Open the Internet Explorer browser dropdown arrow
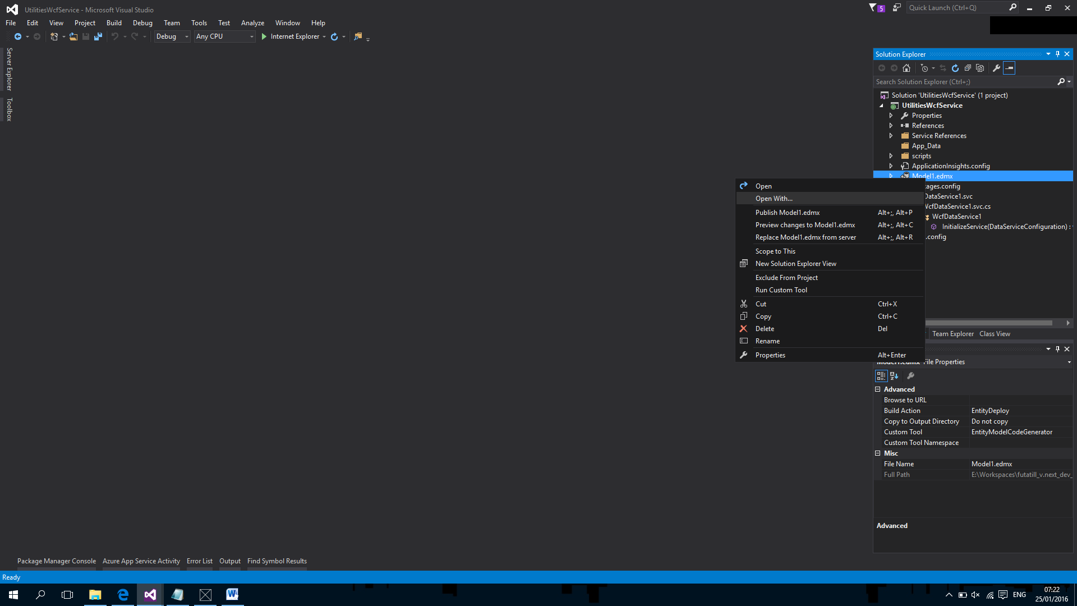The image size is (1077, 606). pyautogui.click(x=324, y=36)
